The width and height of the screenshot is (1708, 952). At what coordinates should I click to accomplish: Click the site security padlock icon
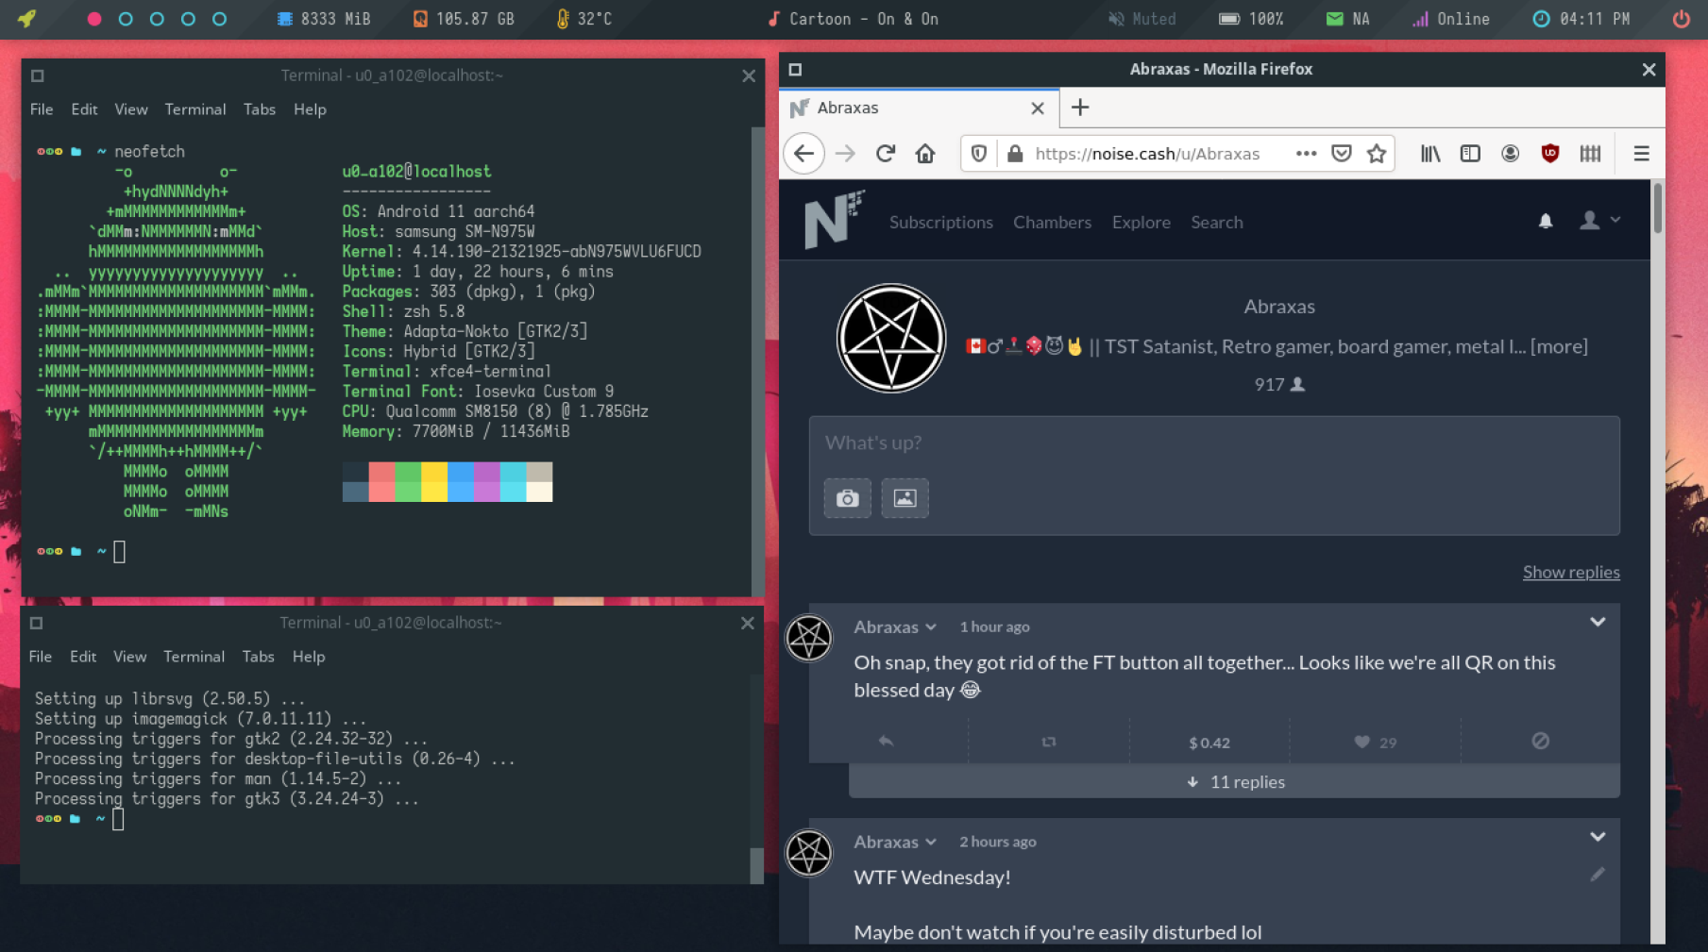[x=1015, y=154]
